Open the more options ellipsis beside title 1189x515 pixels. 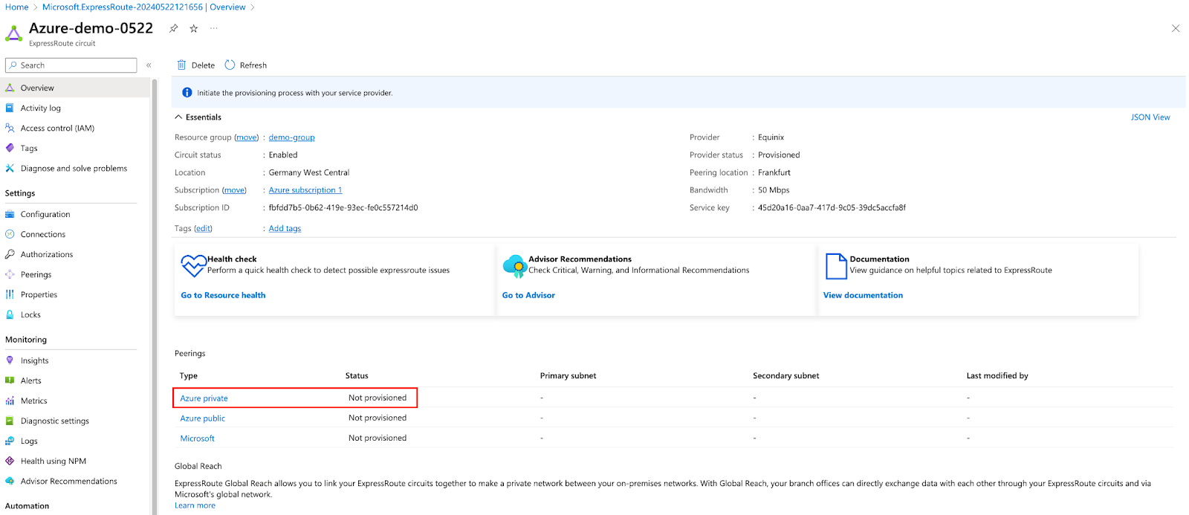tap(214, 28)
